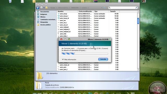The height and width of the screenshot is (94, 167).
Task: Select the aero_link cursor file icon
Action: point(58,34)
